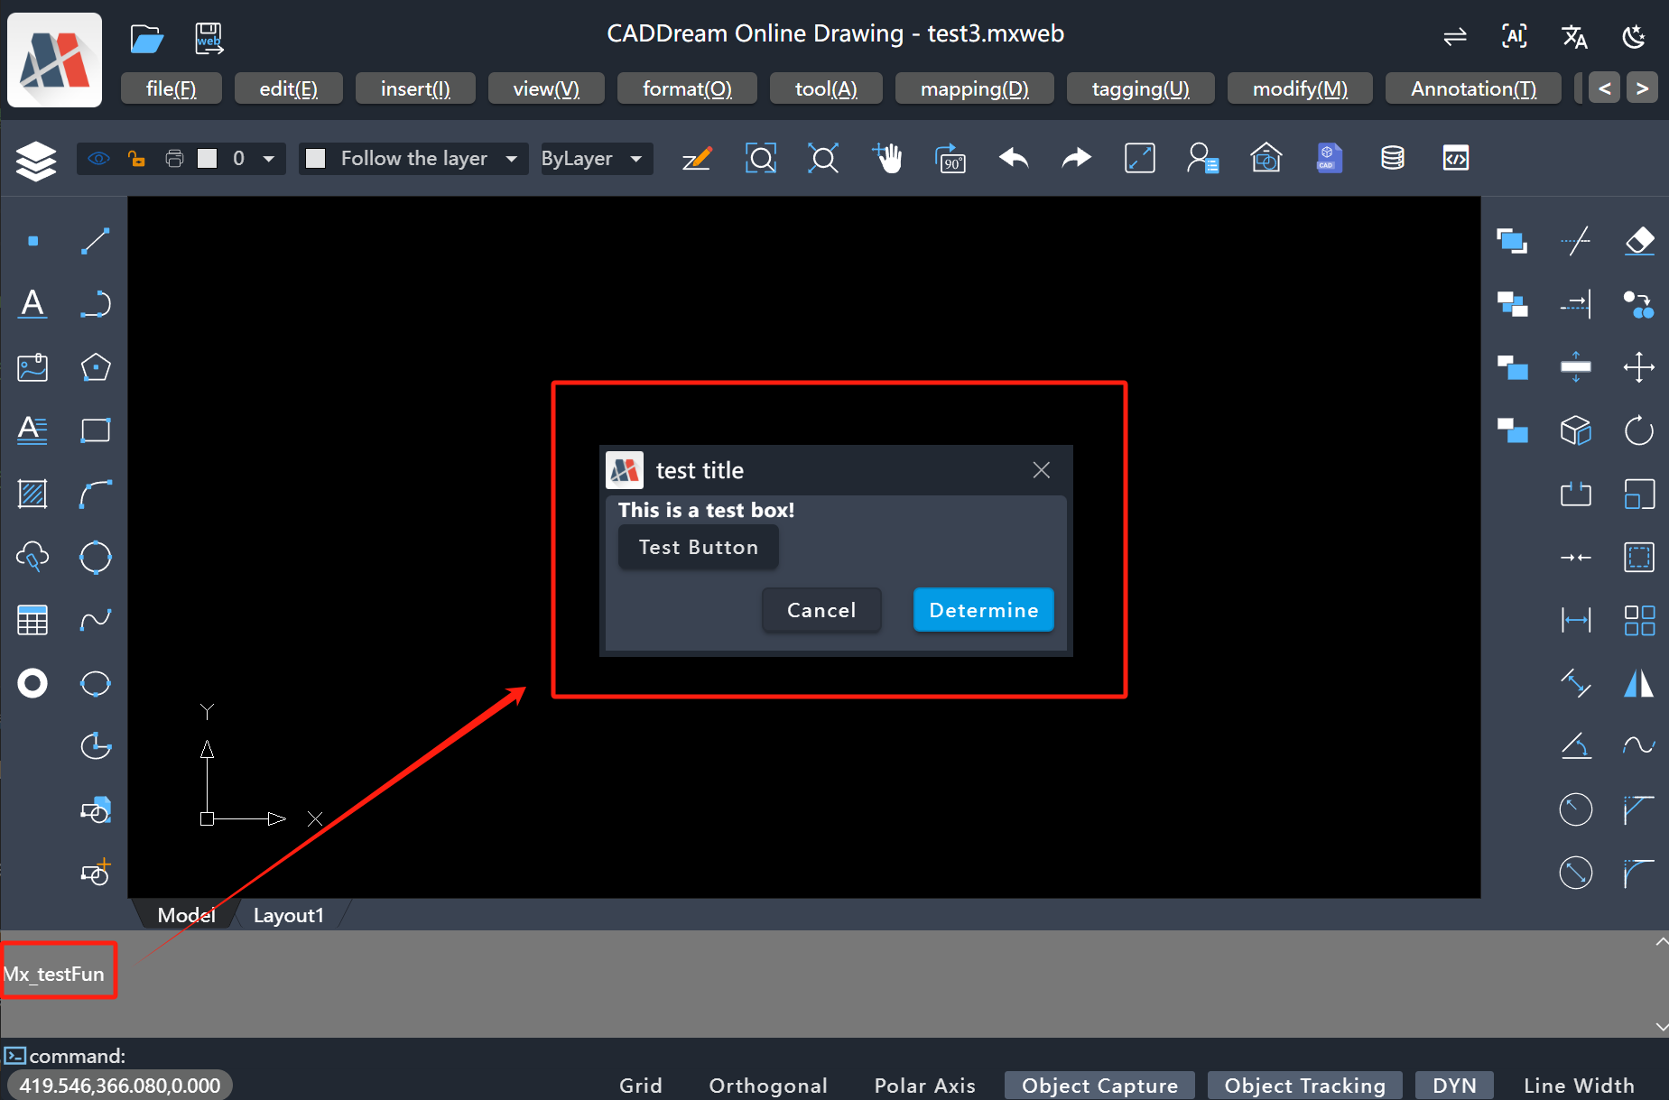Select the table insert tool
Screen dimensions: 1669x1100
coord(32,620)
